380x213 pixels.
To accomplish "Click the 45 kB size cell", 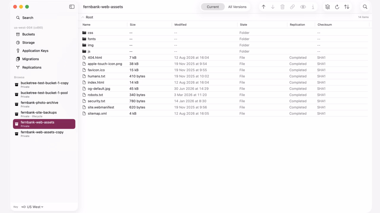I will [134, 89].
